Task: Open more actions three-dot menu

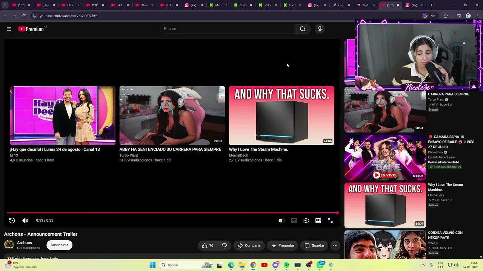Action: (335, 245)
